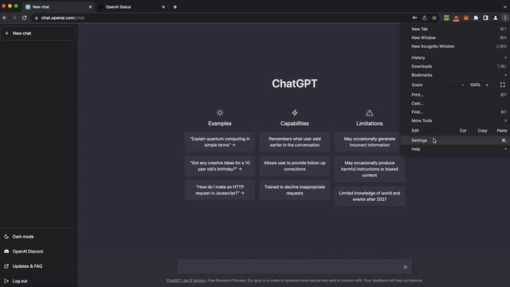The height and width of the screenshot is (287, 510).
Task: Select Find... in Chrome menu
Action: (455, 112)
